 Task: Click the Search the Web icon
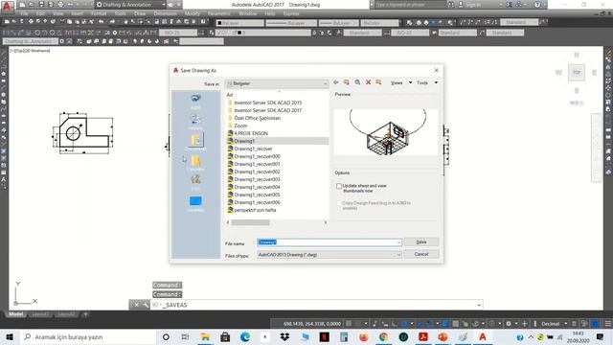[357, 82]
